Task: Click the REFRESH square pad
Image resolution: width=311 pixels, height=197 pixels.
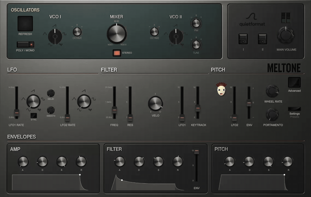Action: (25, 24)
